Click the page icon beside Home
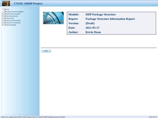Screen dimensions: 158x118 tap(4, 9)
